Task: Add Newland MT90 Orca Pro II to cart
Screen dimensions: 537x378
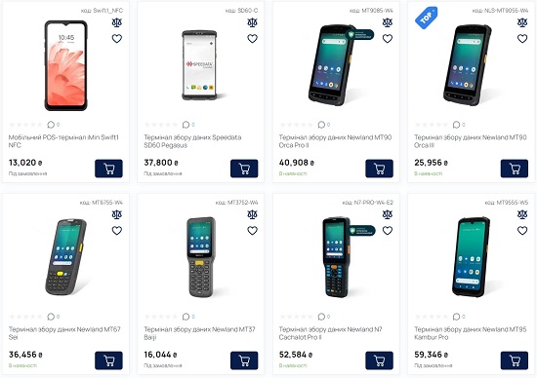Action: pos(379,169)
